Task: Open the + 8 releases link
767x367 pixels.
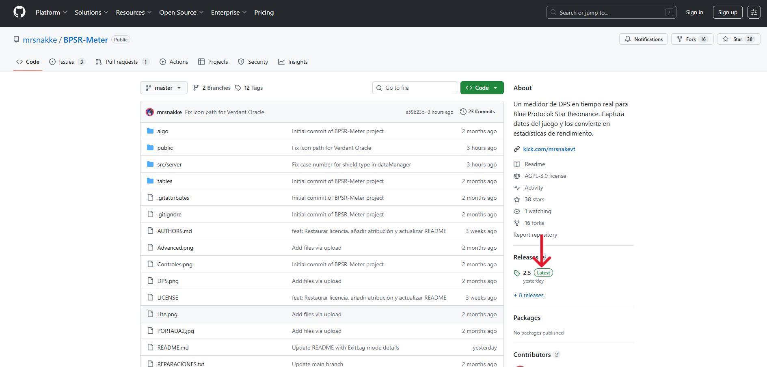Action: tap(529, 295)
